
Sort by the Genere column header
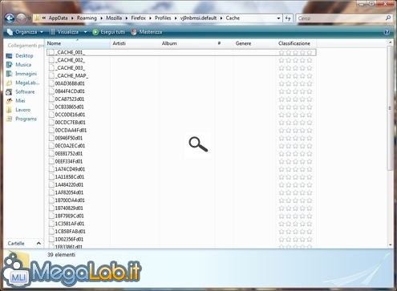[x=254, y=43]
